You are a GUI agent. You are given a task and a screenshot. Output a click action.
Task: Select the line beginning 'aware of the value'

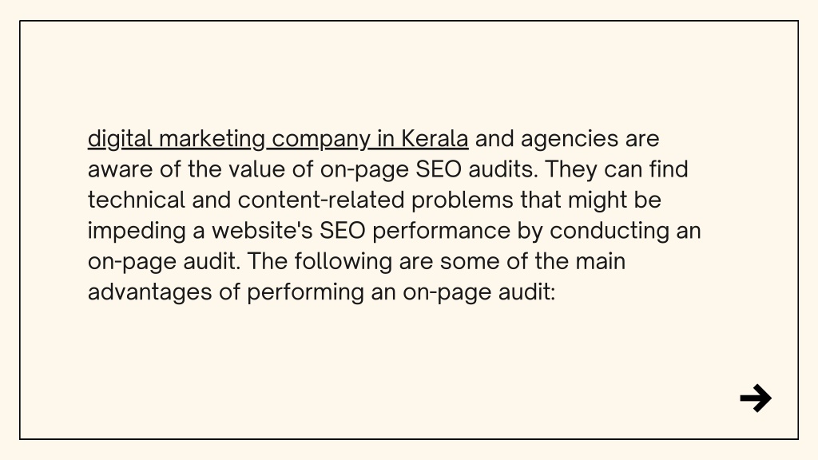point(388,170)
